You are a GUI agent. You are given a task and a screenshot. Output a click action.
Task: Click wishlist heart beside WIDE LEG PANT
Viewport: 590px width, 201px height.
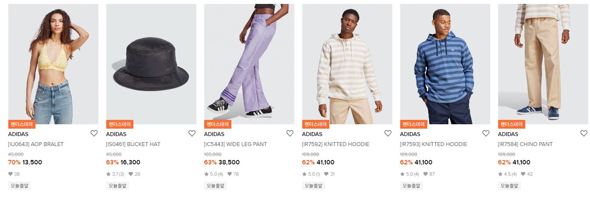pos(290,133)
